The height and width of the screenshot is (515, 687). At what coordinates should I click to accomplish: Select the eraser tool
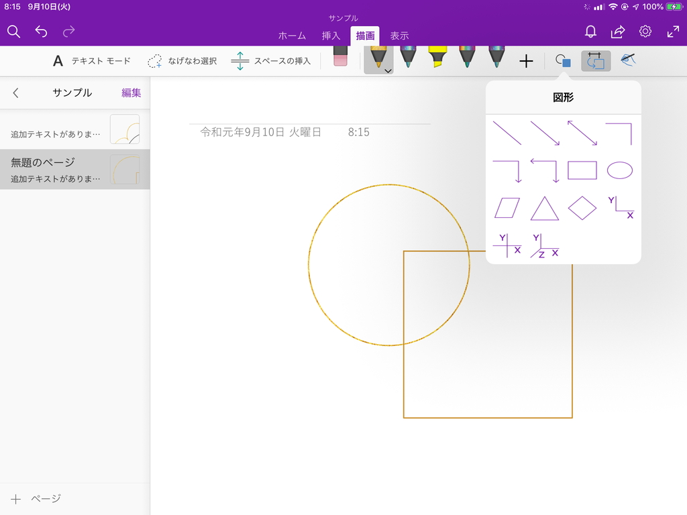click(339, 59)
